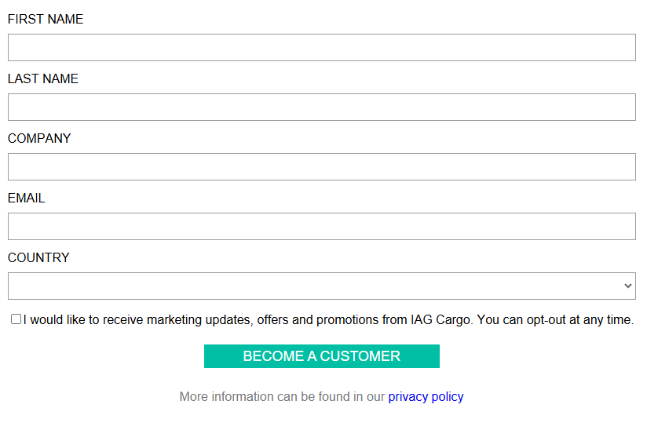Click the First Name text field

pos(321,48)
